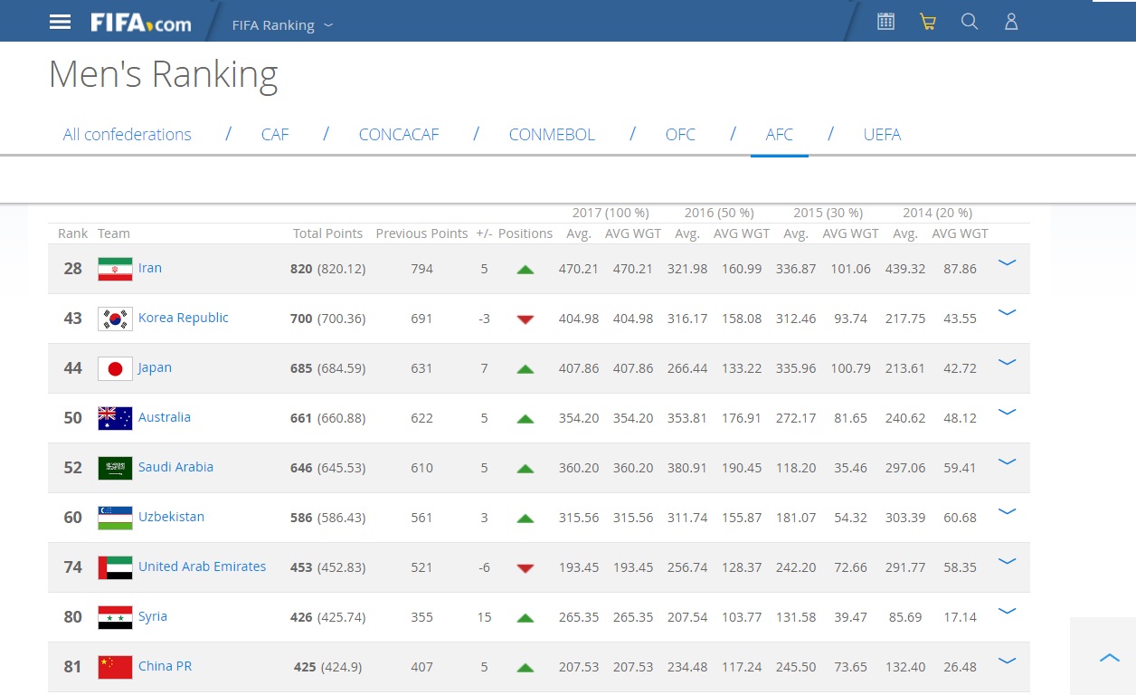This screenshot has height=695, width=1136.
Task: Open the Uzbekistan team link
Action: tap(171, 517)
